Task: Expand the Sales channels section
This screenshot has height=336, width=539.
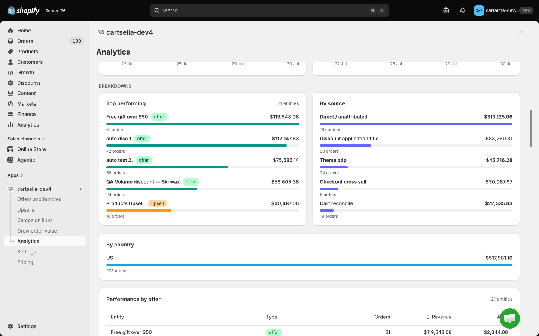Action: (x=26, y=139)
